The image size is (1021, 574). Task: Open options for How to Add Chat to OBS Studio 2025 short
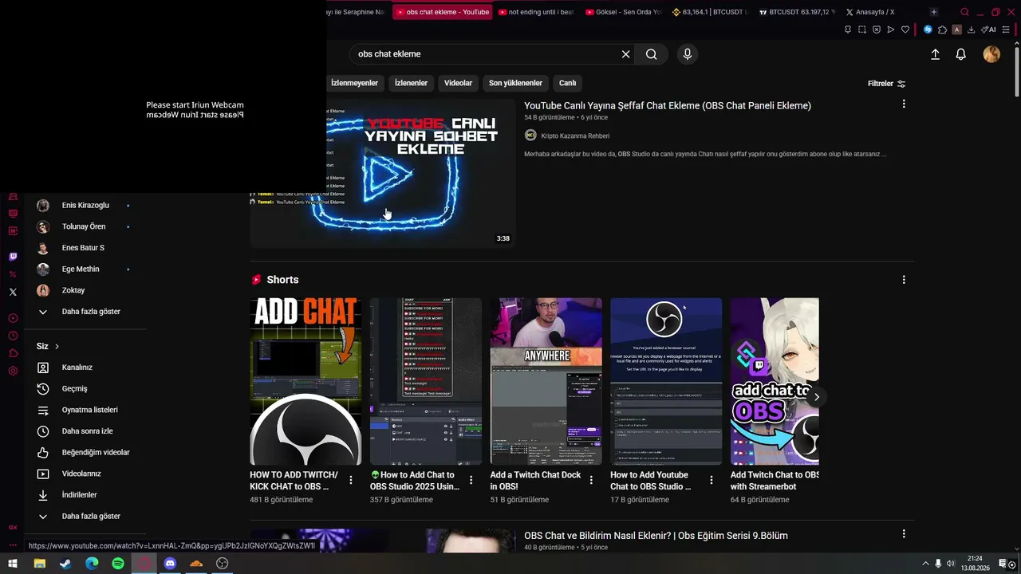471,480
